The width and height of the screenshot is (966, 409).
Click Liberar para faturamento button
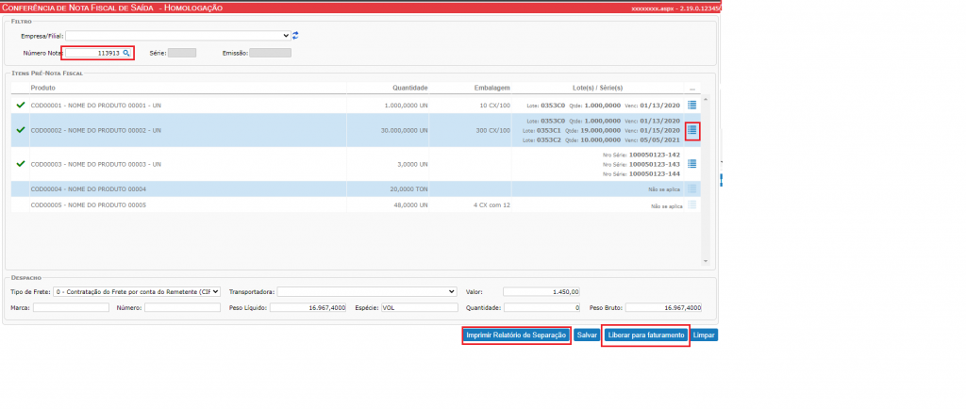[x=645, y=335]
